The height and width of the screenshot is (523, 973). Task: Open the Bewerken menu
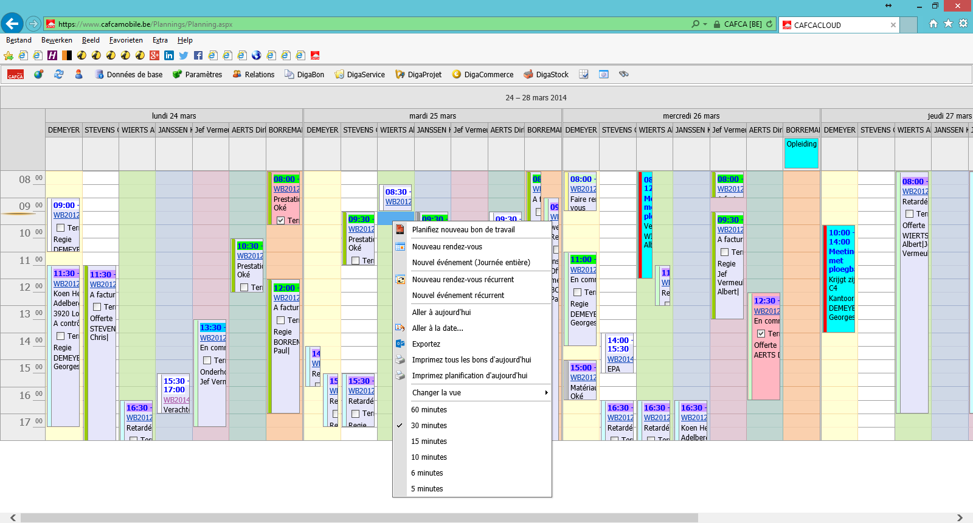(x=57, y=40)
